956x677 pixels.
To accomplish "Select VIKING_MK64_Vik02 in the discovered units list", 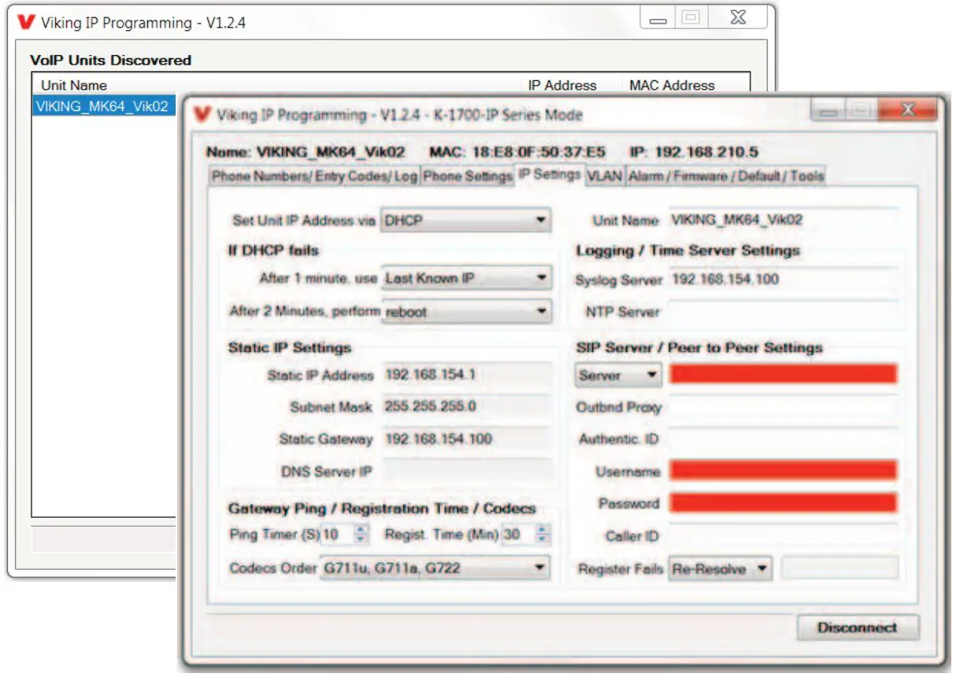I will pos(103,107).
